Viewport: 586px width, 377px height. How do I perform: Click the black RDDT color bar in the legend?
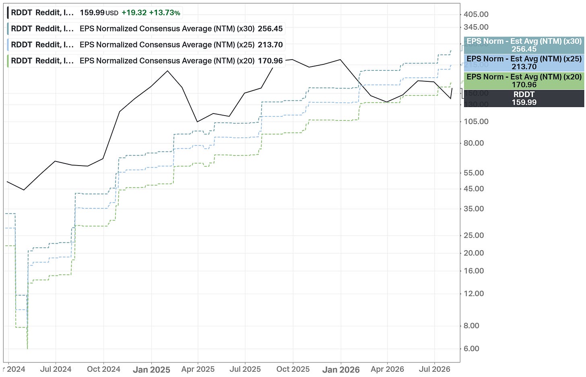click(x=8, y=12)
